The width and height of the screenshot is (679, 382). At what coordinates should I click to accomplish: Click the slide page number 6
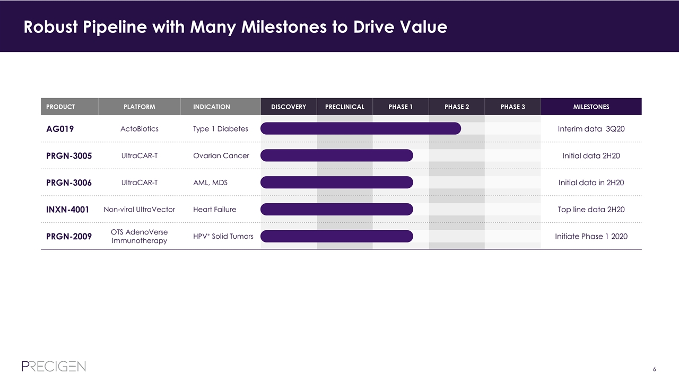[x=655, y=369]
